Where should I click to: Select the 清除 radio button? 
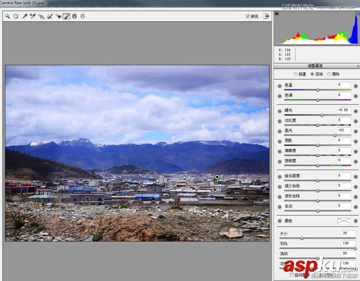[328, 74]
